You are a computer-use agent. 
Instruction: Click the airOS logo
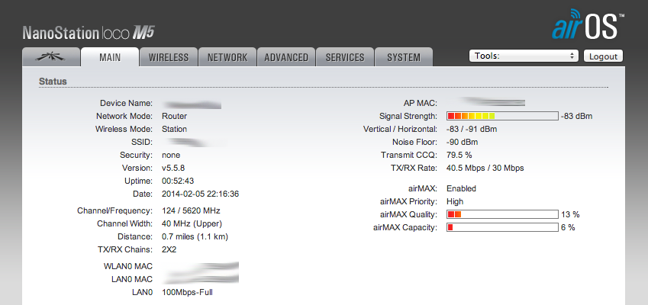point(588,27)
